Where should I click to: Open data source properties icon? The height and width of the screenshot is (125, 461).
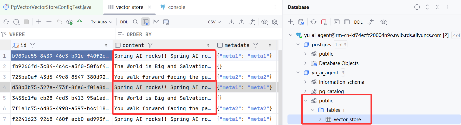pos(301,22)
